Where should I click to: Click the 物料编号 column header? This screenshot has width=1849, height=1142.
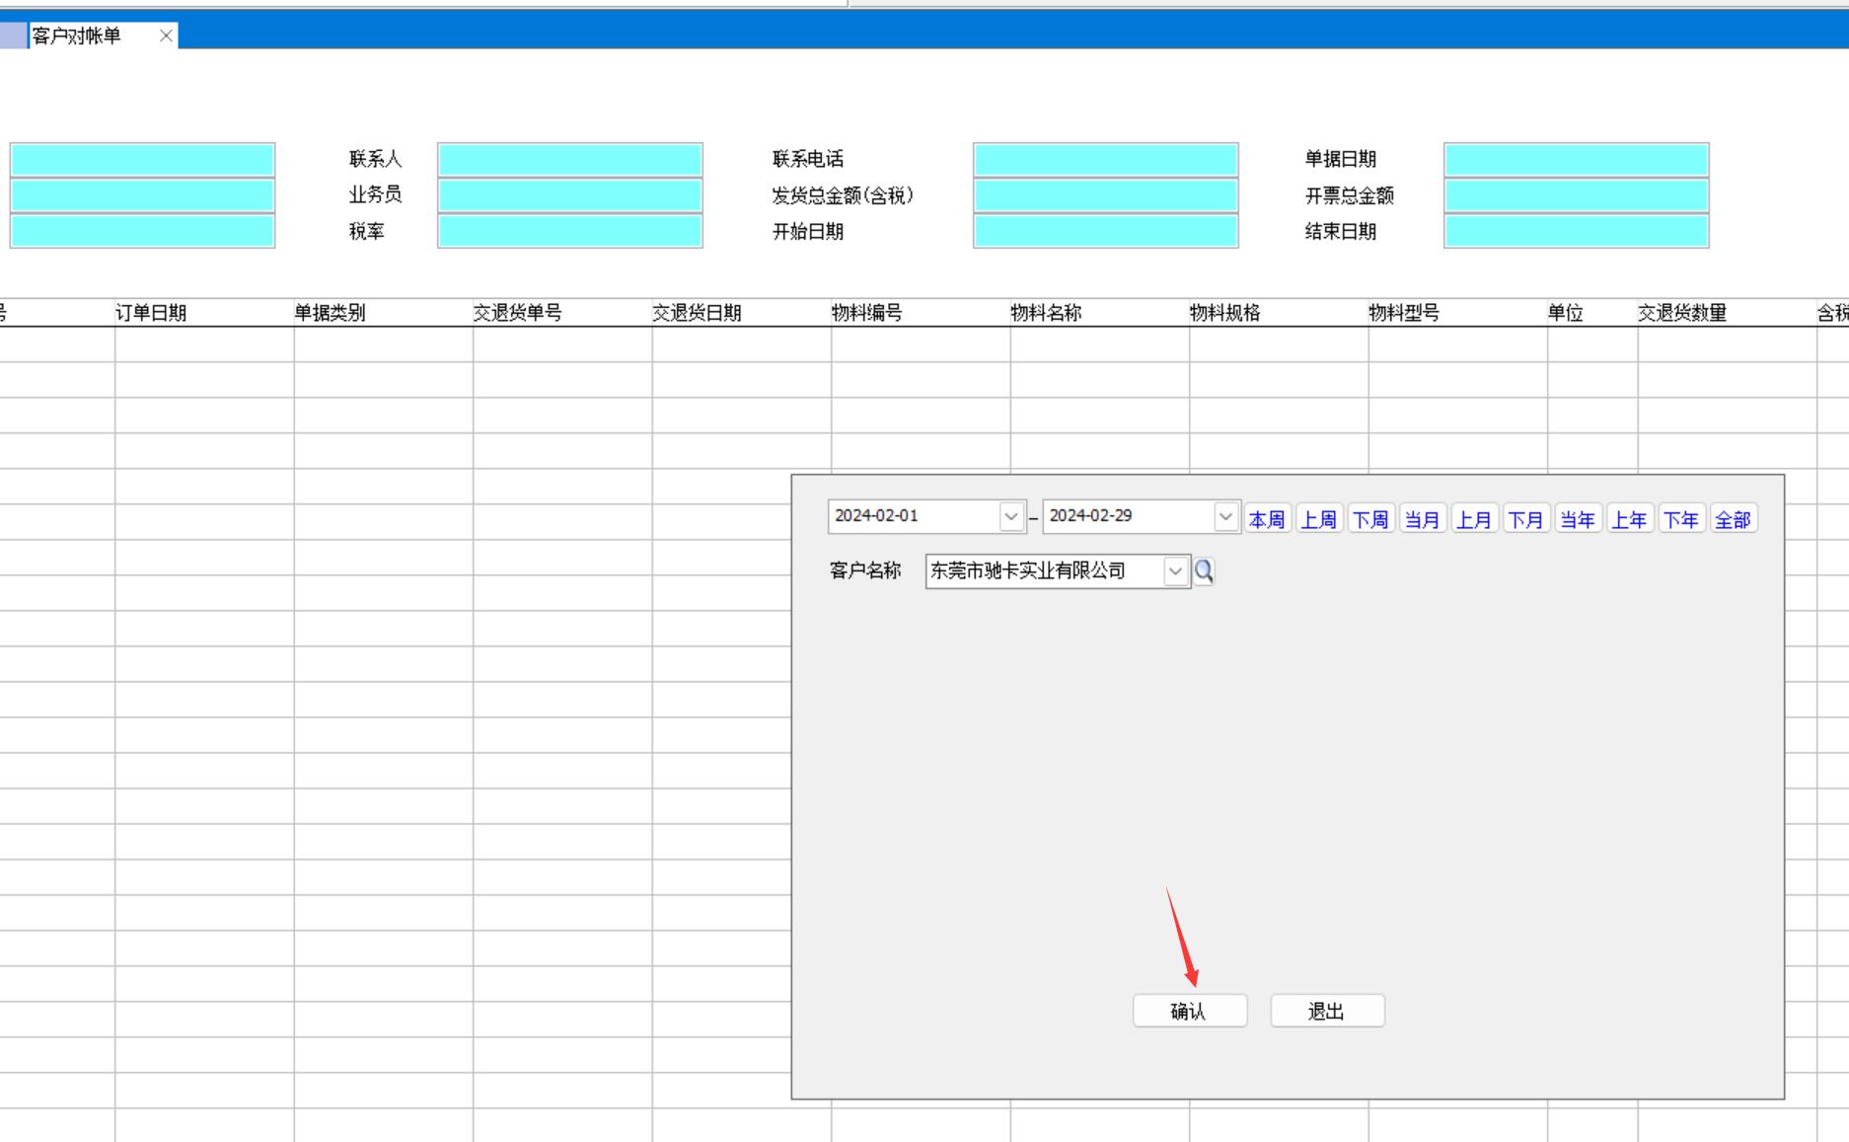click(x=866, y=313)
